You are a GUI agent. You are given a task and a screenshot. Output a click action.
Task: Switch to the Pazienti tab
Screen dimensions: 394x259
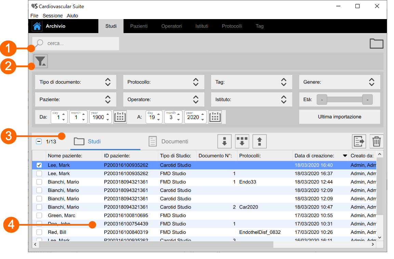[x=139, y=26]
